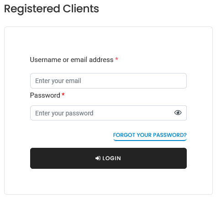This screenshot has width=216, height=198.
Task: Click the Enter your password placeholder text
Action: coord(64,113)
